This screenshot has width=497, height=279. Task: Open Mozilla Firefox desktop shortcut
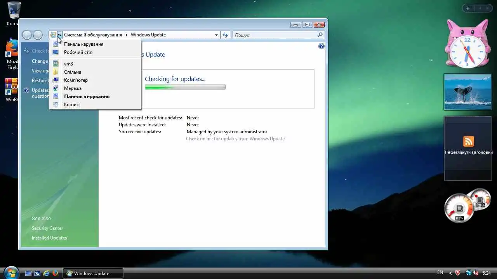pyautogui.click(x=12, y=54)
